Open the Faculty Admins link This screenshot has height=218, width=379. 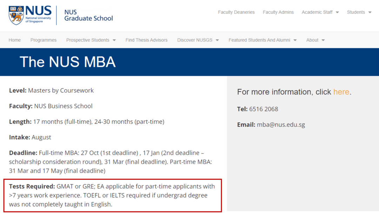pos(278,12)
